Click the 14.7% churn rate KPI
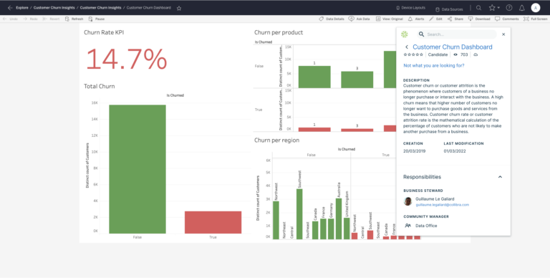550x278 pixels. pos(126,59)
